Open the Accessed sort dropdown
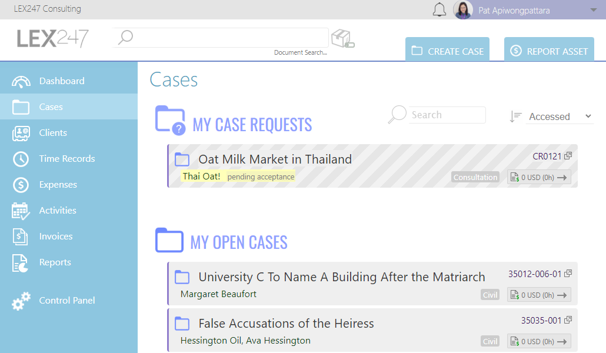606x353 pixels. [560, 116]
